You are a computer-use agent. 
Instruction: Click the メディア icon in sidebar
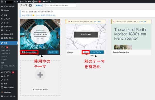(2, 19)
